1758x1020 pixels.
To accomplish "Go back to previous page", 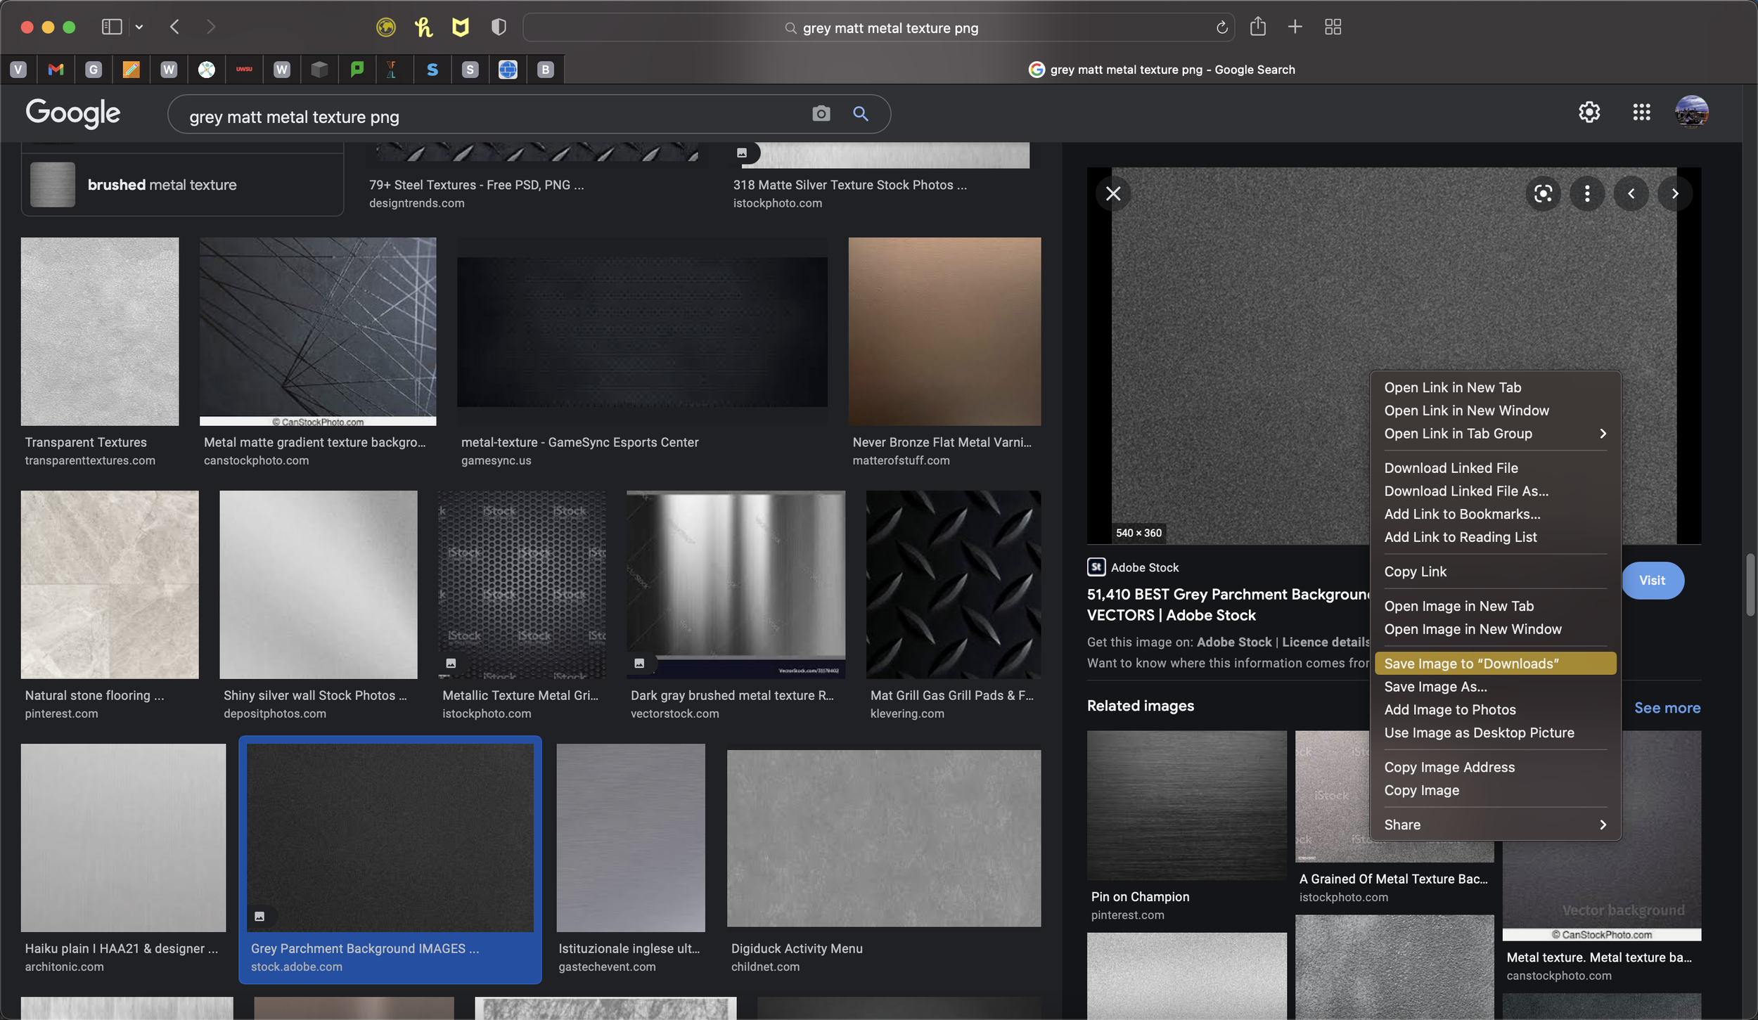I will coord(174,27).
